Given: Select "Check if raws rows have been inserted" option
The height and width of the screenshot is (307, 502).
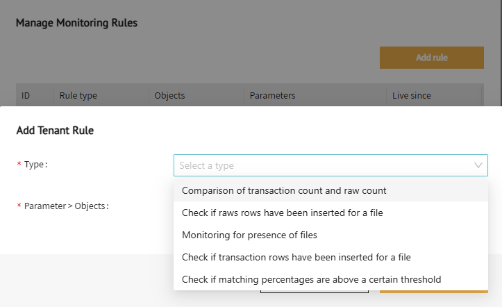Looking at the screenshot, I should point(282,213).
